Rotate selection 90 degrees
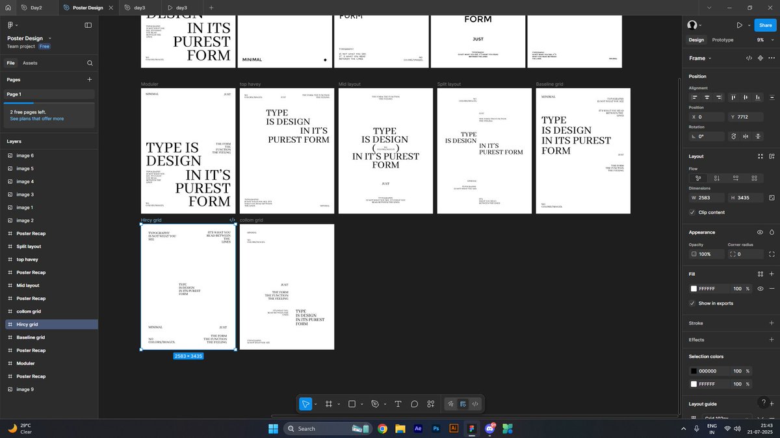This screenshot has width=780, height=438. (734, 136)
